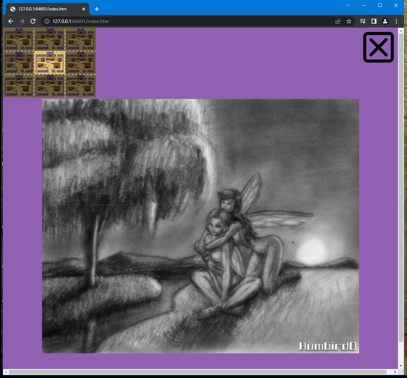
Task: Select the top-left map tile thumbnail
Action: click(18, 39)
